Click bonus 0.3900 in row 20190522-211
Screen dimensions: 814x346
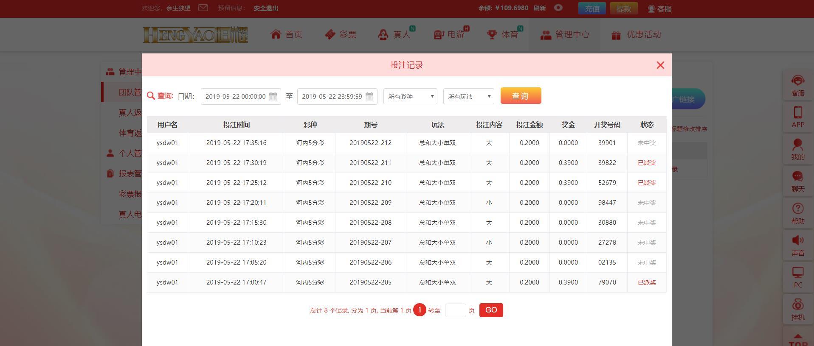(x=568, y=163)
